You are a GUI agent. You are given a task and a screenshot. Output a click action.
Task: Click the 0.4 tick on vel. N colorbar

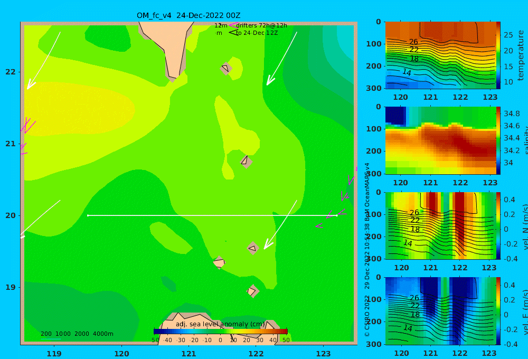[510, 200]
